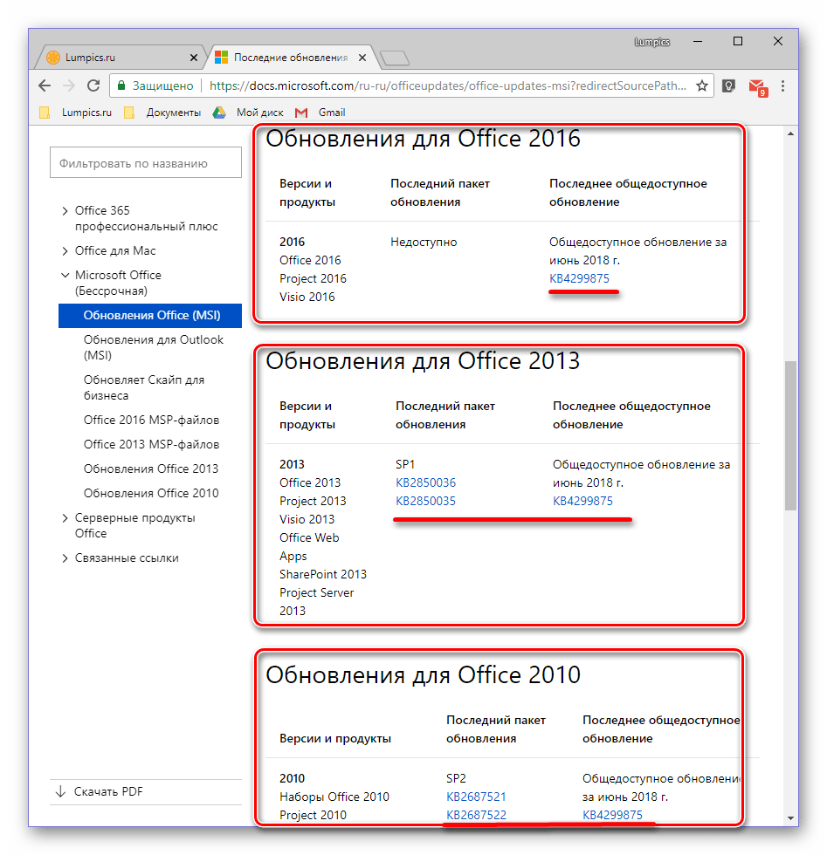Open the KB2687522 link
827x855 pixels.
[477, 815]
